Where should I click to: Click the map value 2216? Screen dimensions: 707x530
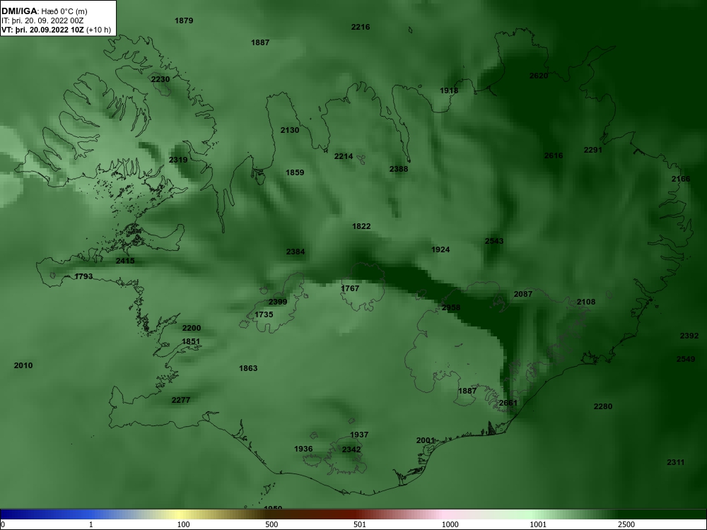pos(361,27)
